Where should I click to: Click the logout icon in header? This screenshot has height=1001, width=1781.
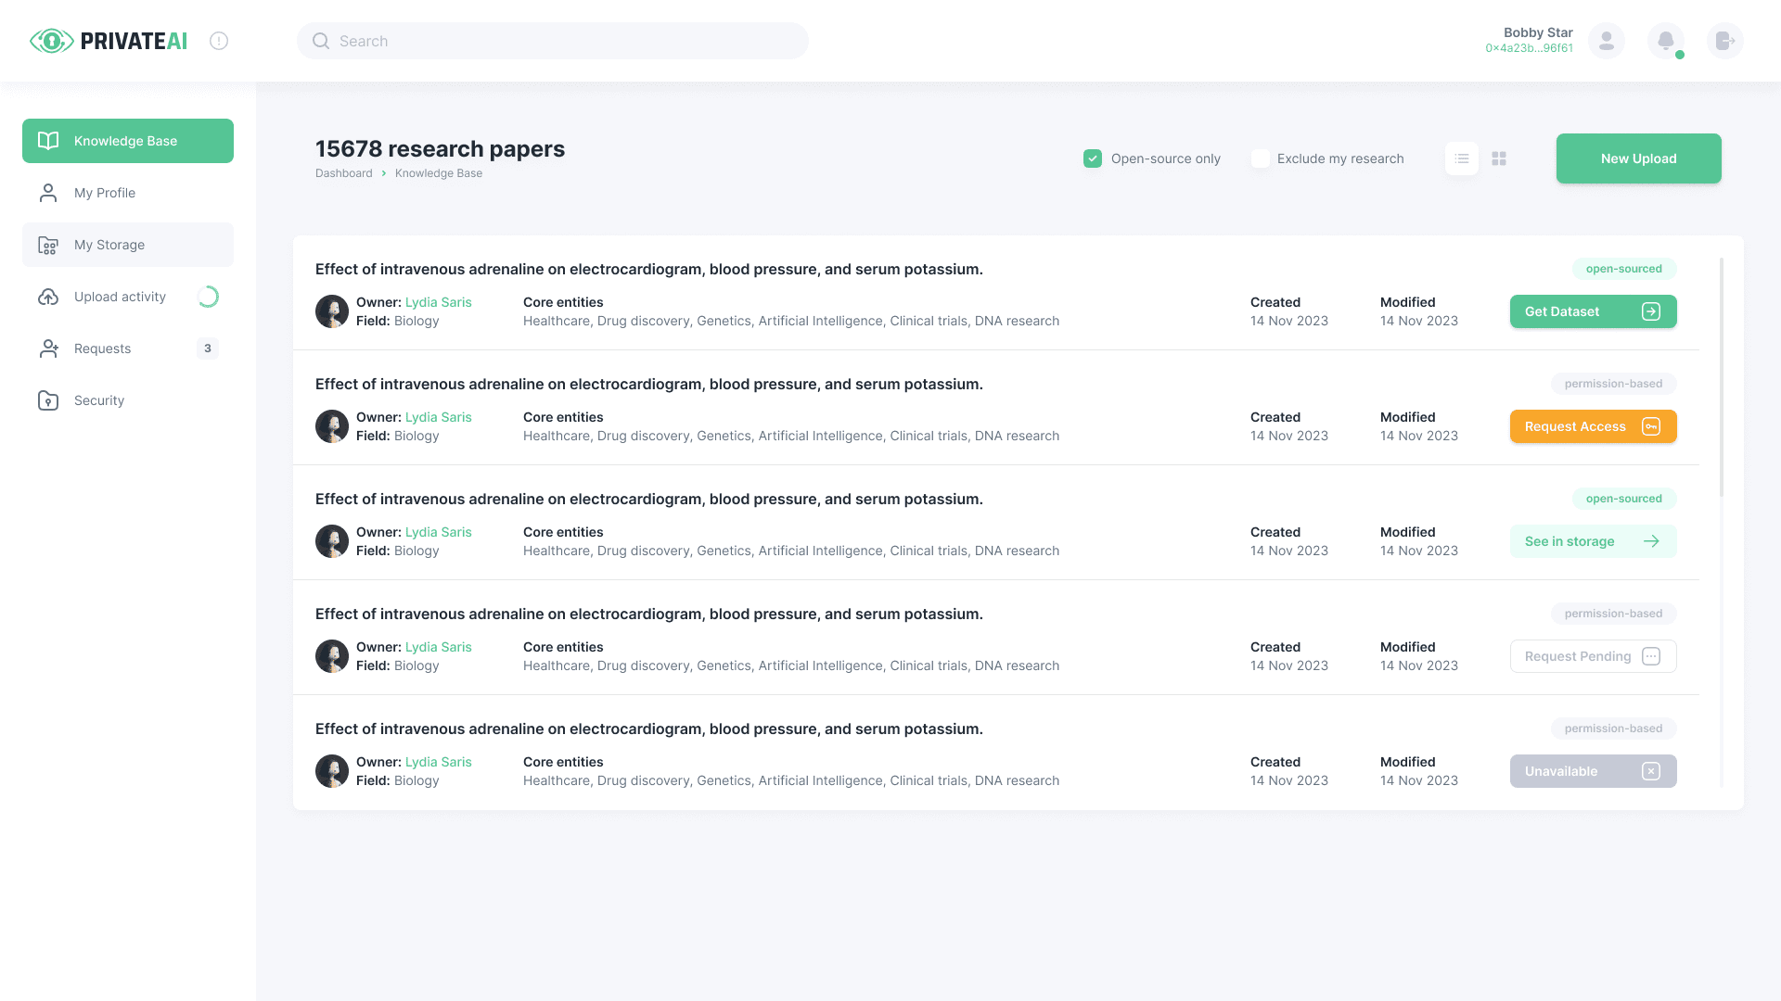(1724, 41)
